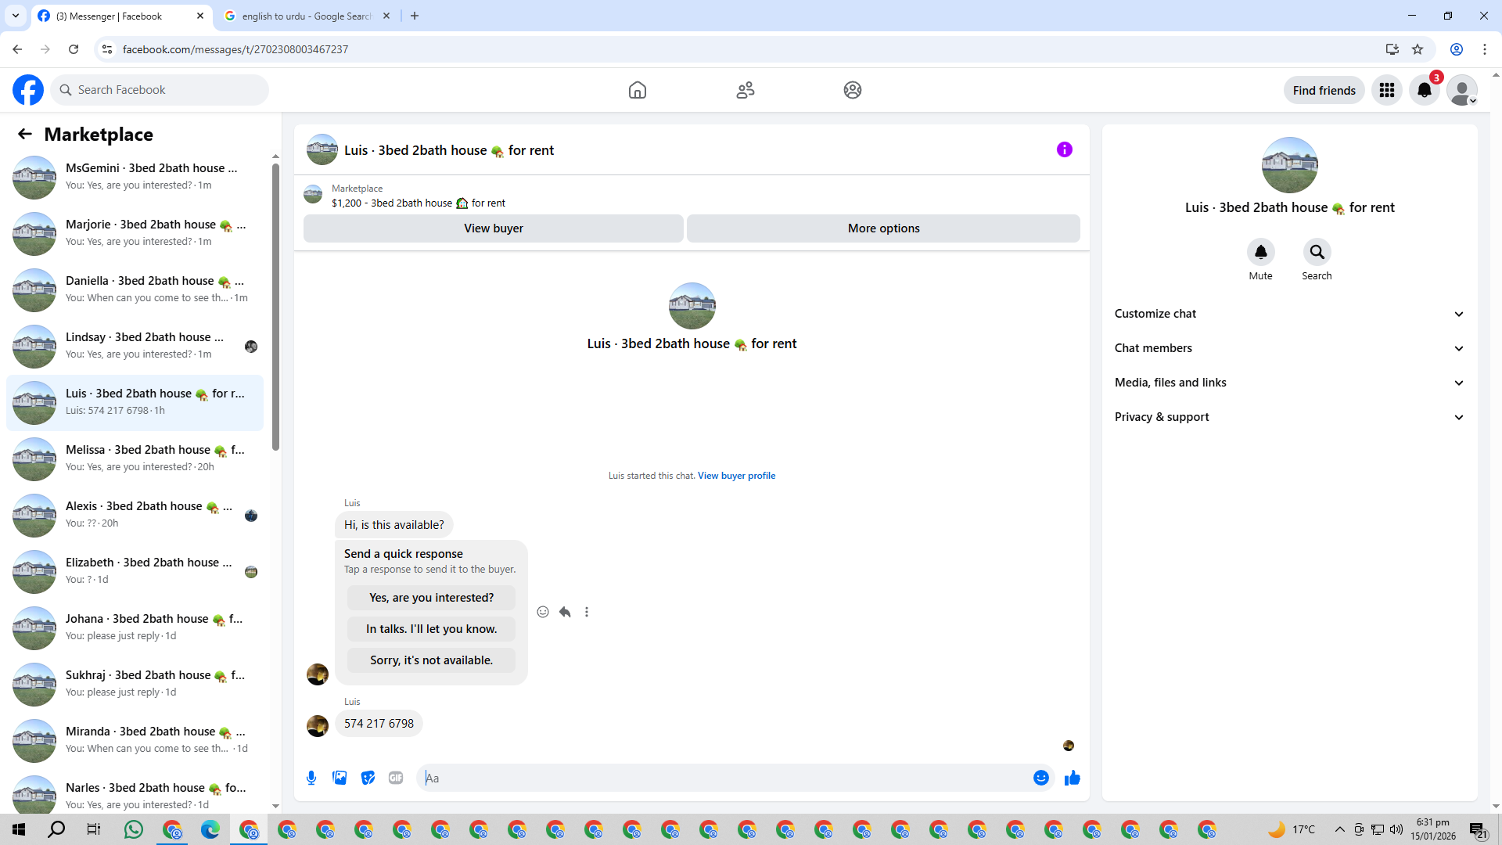
Task: Switch to the english to urdu Google tab
Action: [307, 16]
